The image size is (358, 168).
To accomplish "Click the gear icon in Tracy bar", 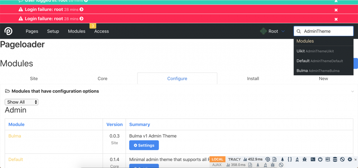I will pyautogui.click(x=350, y=159).
